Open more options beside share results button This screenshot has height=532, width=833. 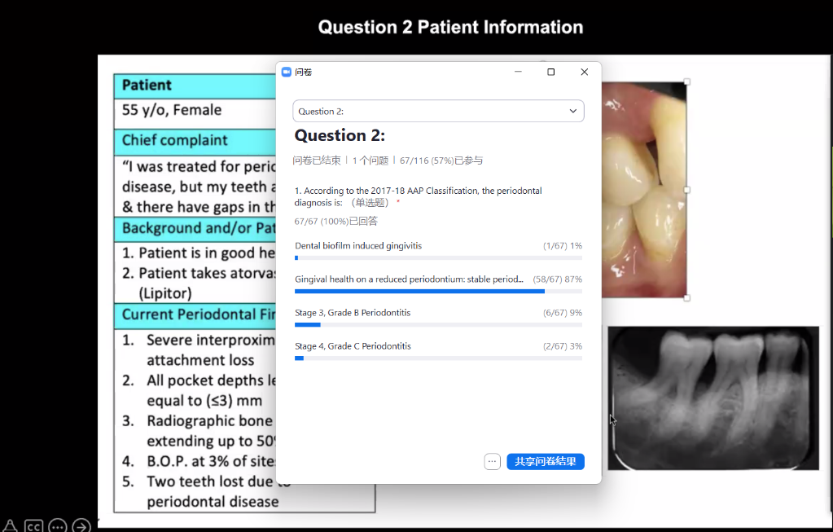[492, 462]
